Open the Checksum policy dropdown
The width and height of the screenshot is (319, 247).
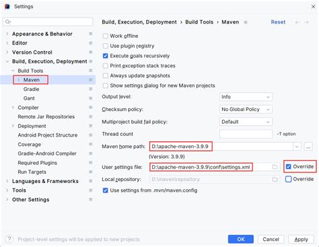click(246, 110)
